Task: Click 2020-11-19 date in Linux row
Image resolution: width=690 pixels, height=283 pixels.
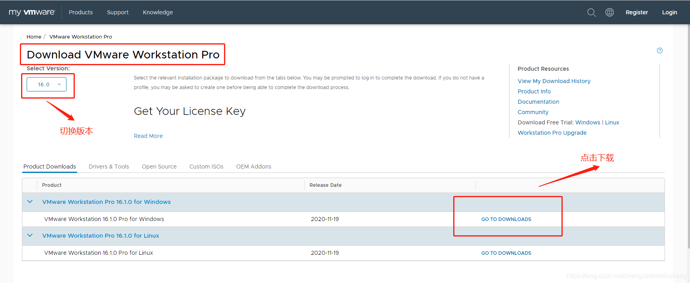Action: click(x=325, y=253)
